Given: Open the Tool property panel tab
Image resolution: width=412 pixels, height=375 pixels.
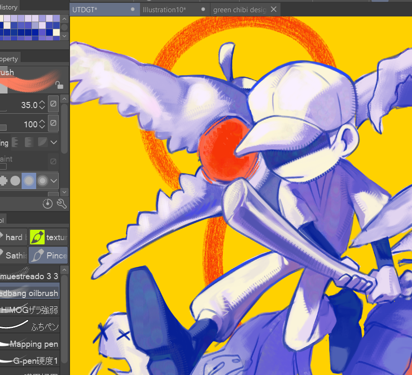Looking at the screenshot, I should [10, 58].
